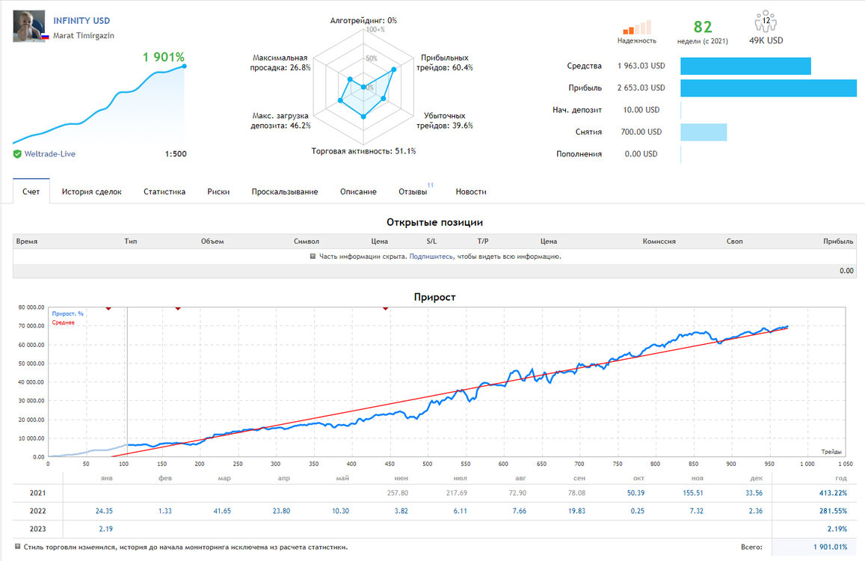Click the green verified shield icon

[17, 154]
